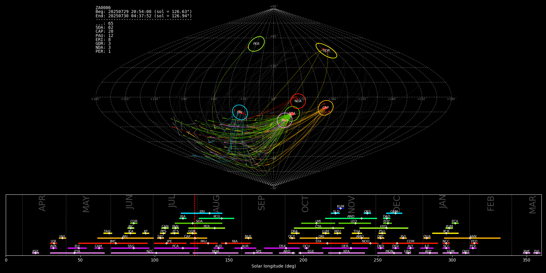The height and width of the screenshot is (273, 546).
Task: Click the station ID text ZA0006
Action: coord(103,8)
